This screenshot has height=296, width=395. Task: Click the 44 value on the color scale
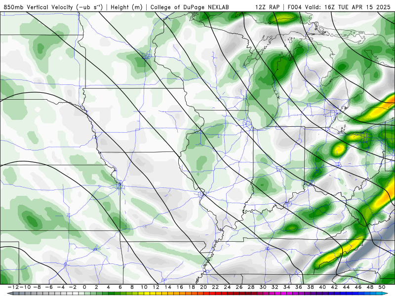(x=346, y=287)
